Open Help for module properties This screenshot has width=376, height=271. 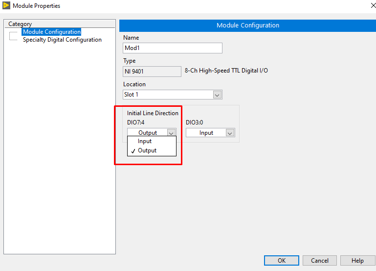tap(357, 261)
